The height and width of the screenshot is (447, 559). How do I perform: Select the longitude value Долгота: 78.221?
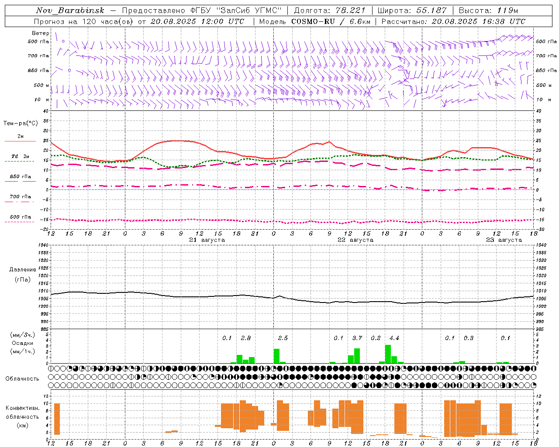(x=330, y=10)
